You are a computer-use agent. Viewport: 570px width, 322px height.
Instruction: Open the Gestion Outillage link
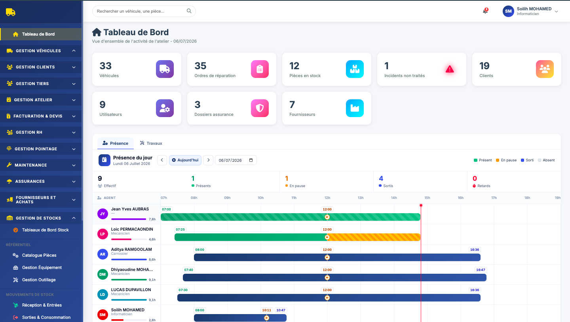(41, 280)
